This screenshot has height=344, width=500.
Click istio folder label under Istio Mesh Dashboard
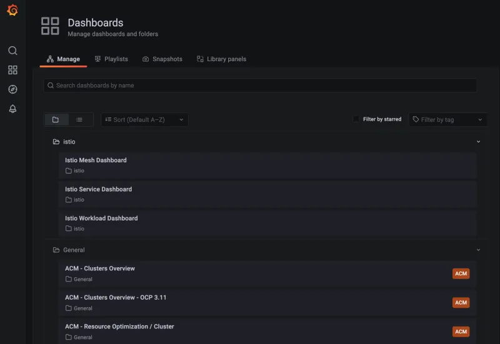[x=79, y=170]
